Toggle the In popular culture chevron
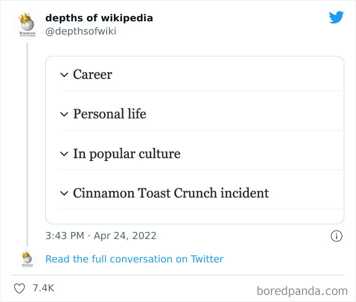 pyautogui.click(x=64, y=153)
